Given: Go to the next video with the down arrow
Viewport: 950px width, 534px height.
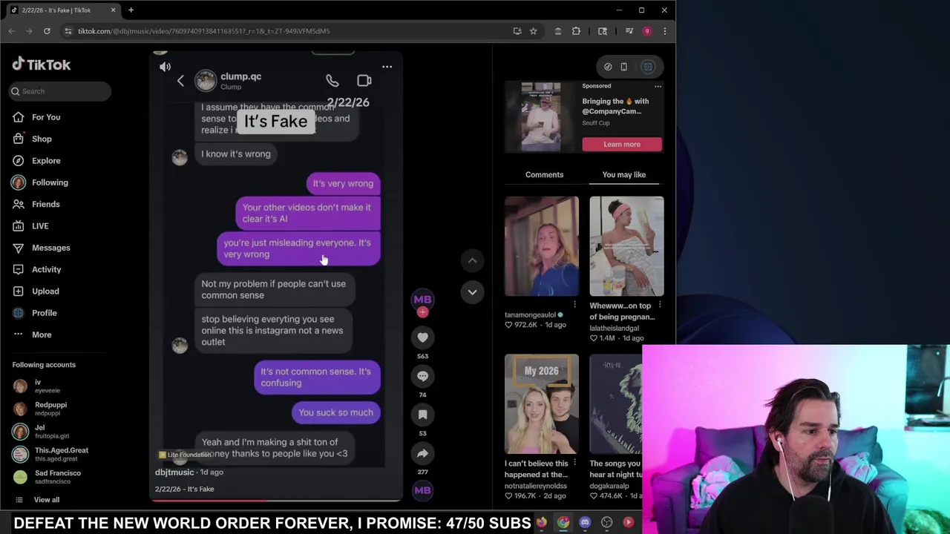Looking at the screenshot, I should point(472,291).
